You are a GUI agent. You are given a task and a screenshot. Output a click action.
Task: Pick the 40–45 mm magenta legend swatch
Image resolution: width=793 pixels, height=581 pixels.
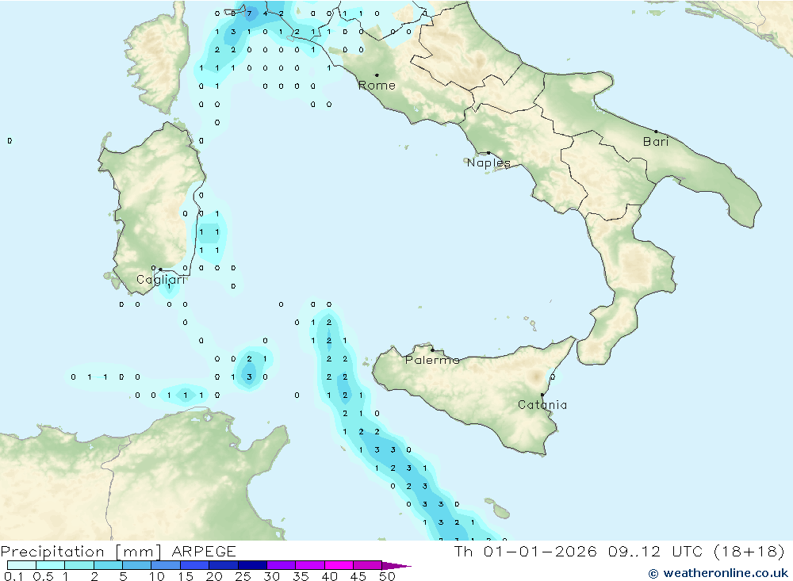pyautogui.click(x=339, y=565)
